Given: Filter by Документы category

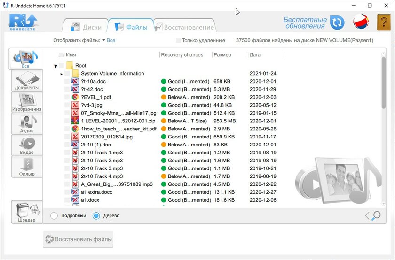Looking at the screenshot, I should 27,81.
